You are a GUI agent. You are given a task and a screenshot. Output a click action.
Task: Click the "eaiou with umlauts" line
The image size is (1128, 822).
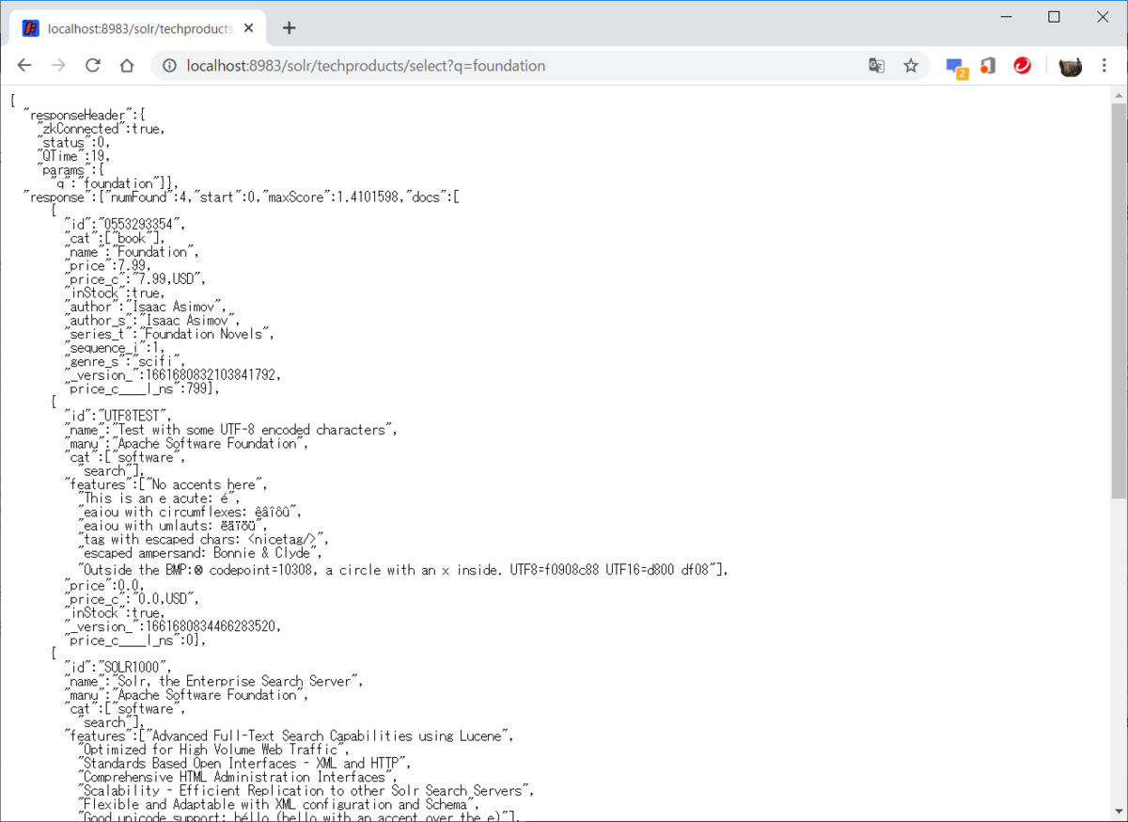174,526
